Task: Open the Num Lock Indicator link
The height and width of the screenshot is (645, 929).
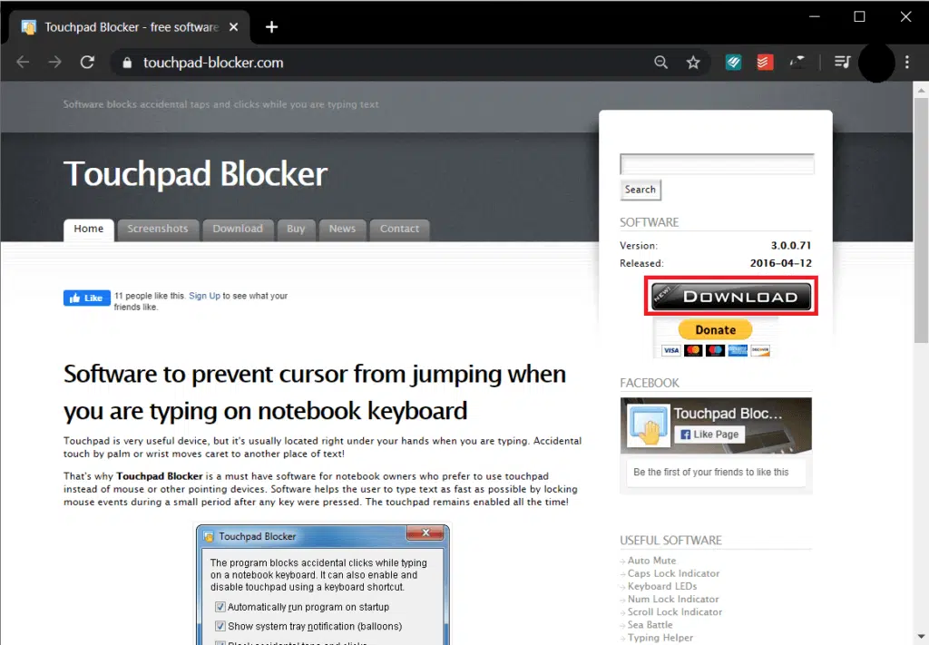Action: point(673,600)
